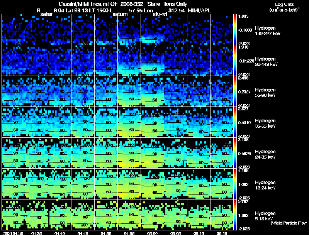Click the '04:40' time label
Viewport: 309px width, 235px height.
[59, 233]
